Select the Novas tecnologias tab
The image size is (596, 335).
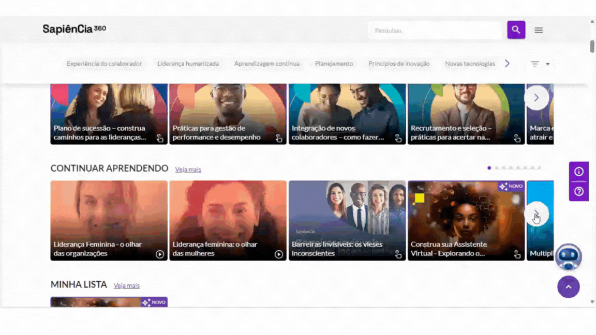coord(470,64)
